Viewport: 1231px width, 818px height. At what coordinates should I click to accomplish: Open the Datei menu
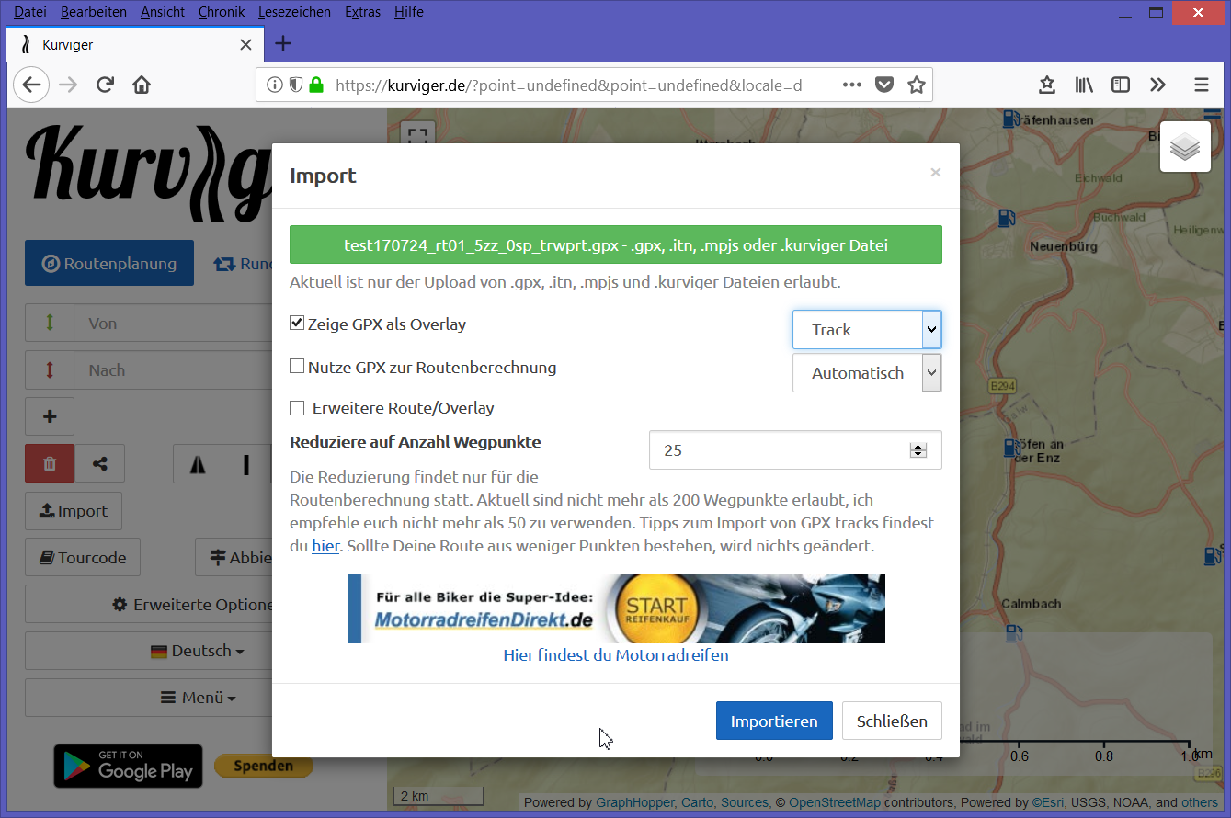[29, 12]
